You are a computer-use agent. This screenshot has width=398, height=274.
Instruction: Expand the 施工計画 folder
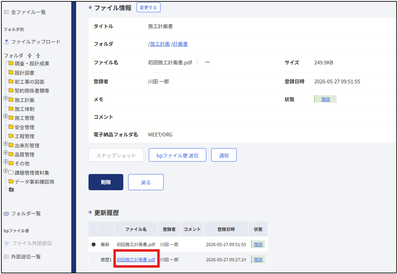pyautogui.click(x=5, y=98)
